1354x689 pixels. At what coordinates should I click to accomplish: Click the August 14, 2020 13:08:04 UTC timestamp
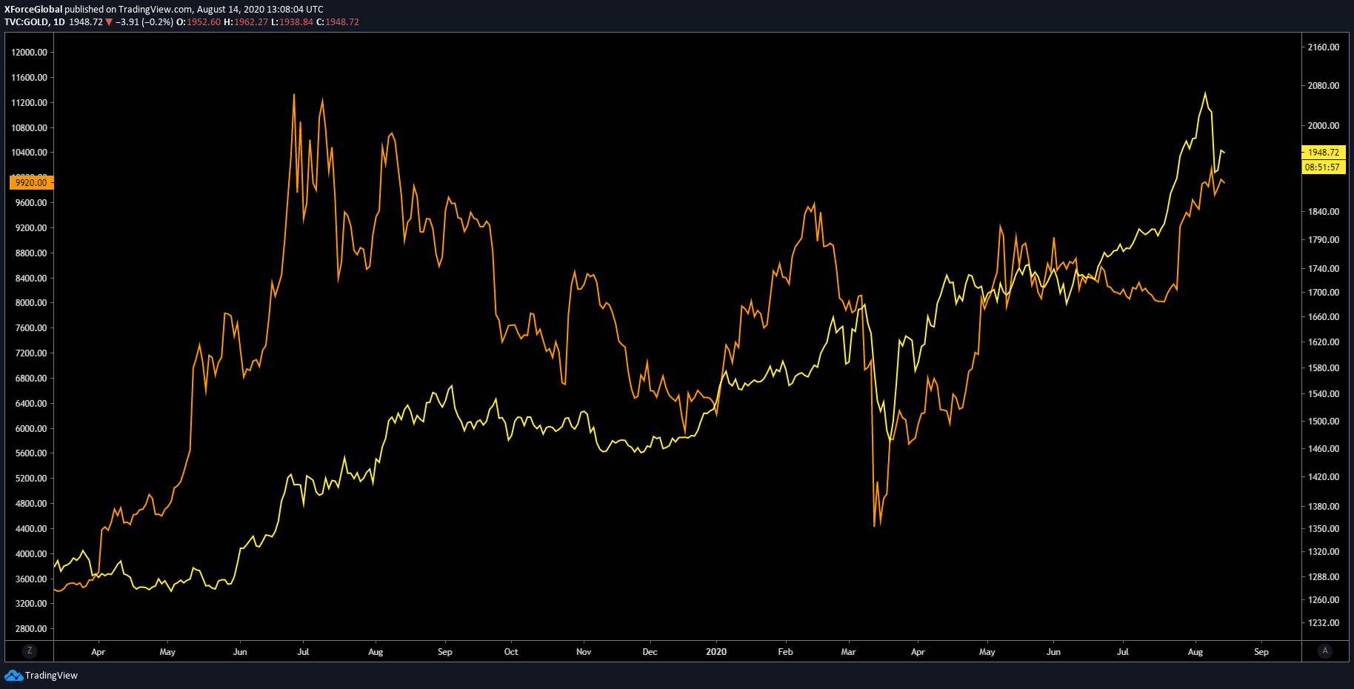click(x=260, y=10)
